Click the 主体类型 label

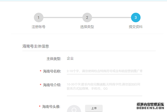pyautogui.click(x=54, y=59)
